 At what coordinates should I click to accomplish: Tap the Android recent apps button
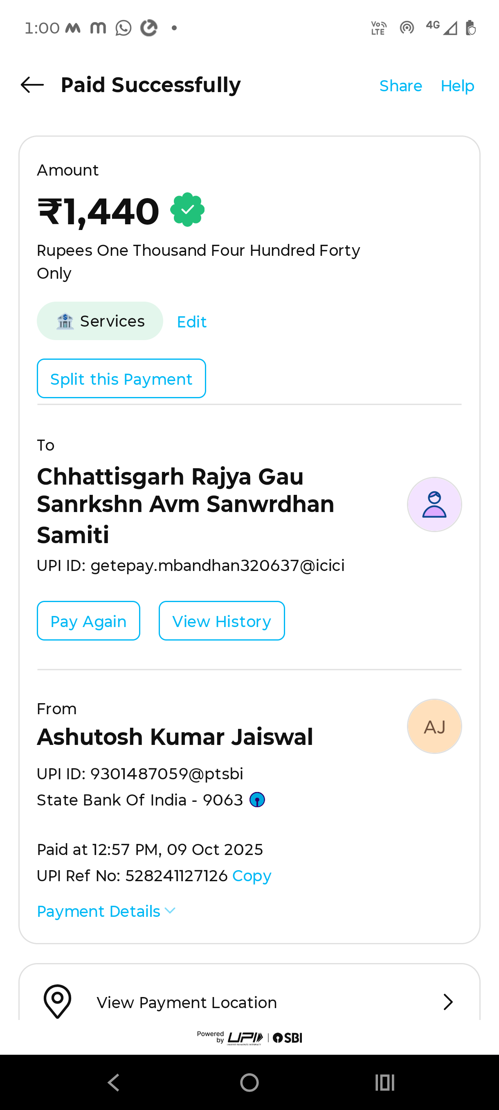[x=384, y=1082]
